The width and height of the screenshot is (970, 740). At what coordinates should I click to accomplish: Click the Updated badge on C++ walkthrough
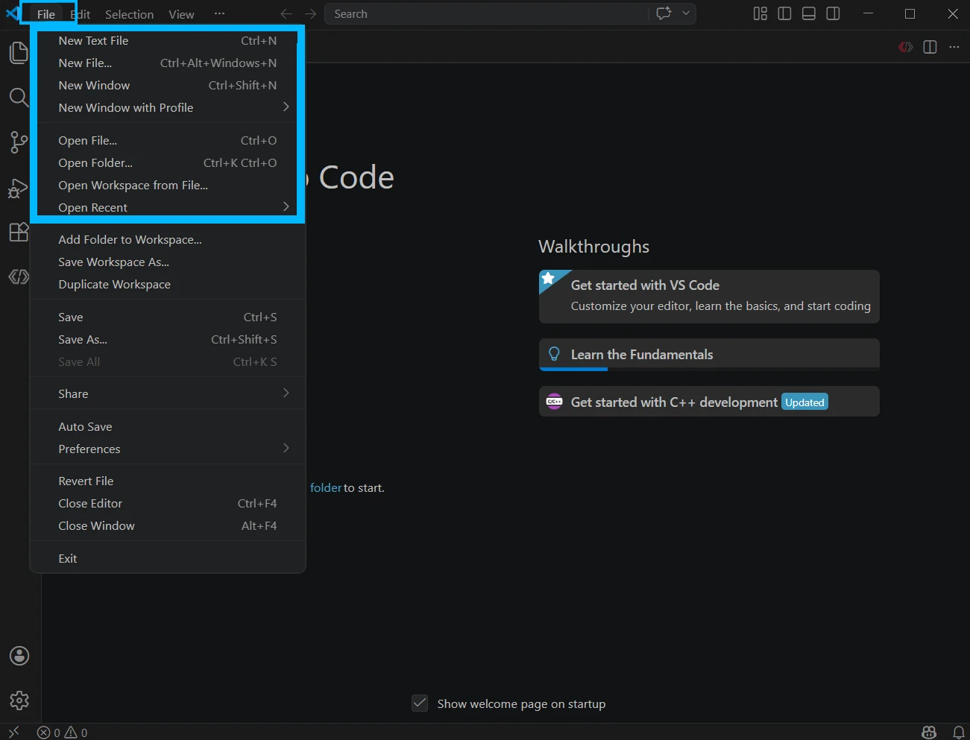[804, 402]
